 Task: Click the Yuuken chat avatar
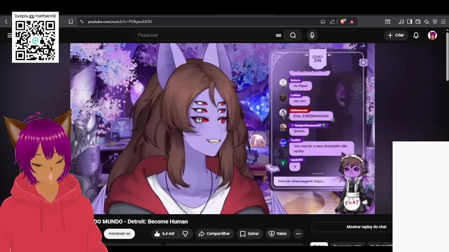283,142
